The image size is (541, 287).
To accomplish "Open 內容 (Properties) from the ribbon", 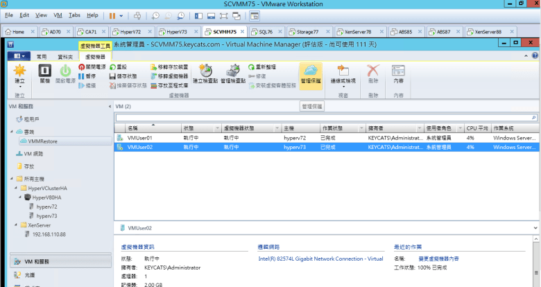I will [x=398, y=73].
